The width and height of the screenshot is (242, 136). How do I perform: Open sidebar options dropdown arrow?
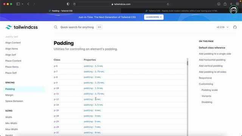pos(23,4)
